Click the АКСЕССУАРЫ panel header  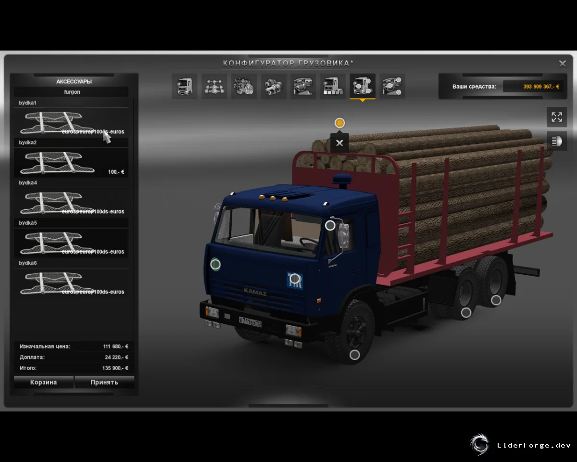click(x=74, y=81)
